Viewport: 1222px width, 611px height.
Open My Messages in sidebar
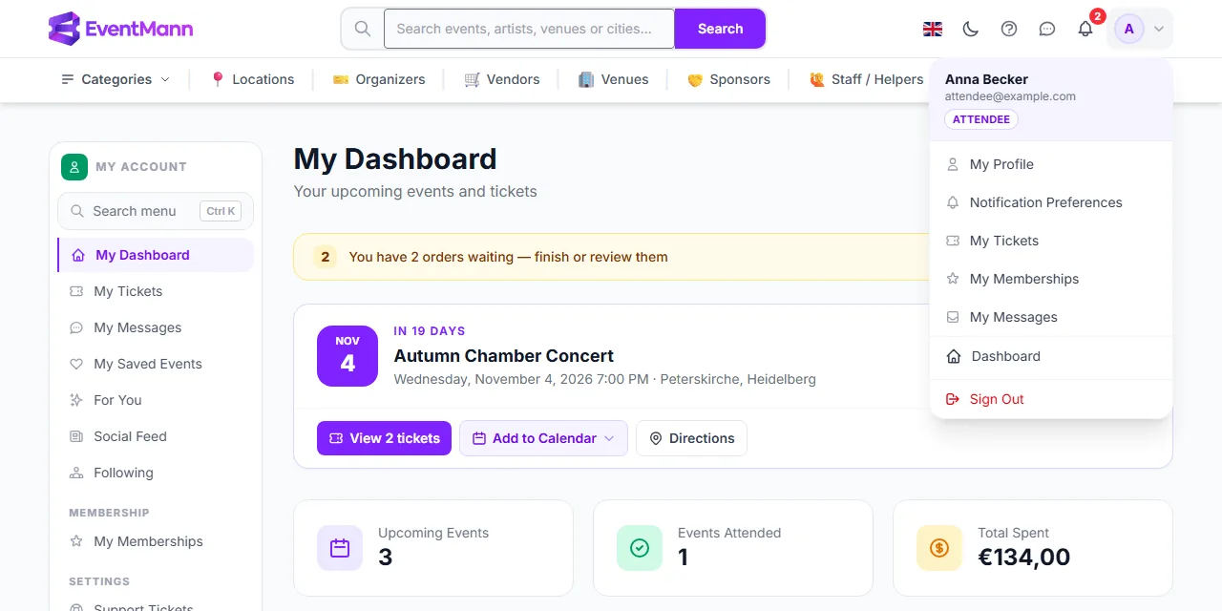[156, 327]
